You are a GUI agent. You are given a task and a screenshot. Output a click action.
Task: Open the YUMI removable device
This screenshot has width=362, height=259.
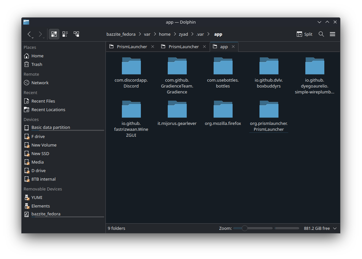(64, 198)
